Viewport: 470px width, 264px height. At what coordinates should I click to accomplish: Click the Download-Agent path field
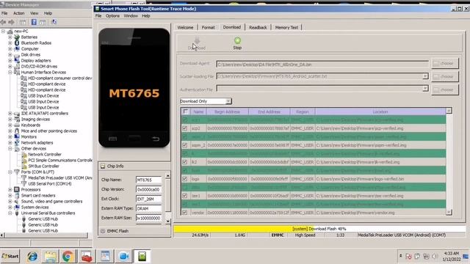point(322,64)
